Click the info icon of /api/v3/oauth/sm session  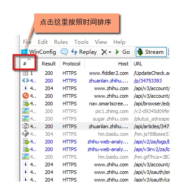(26, 172)
